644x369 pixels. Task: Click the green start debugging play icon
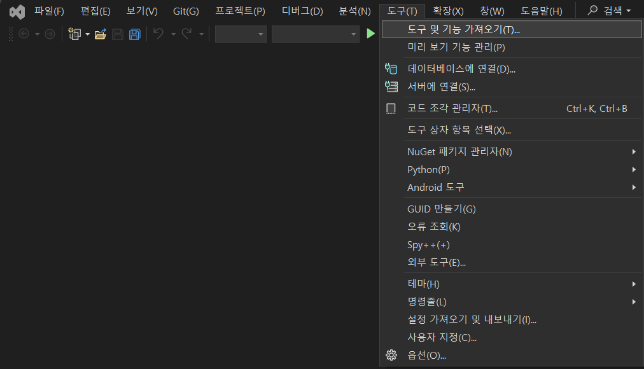click(x=370, y=34)
